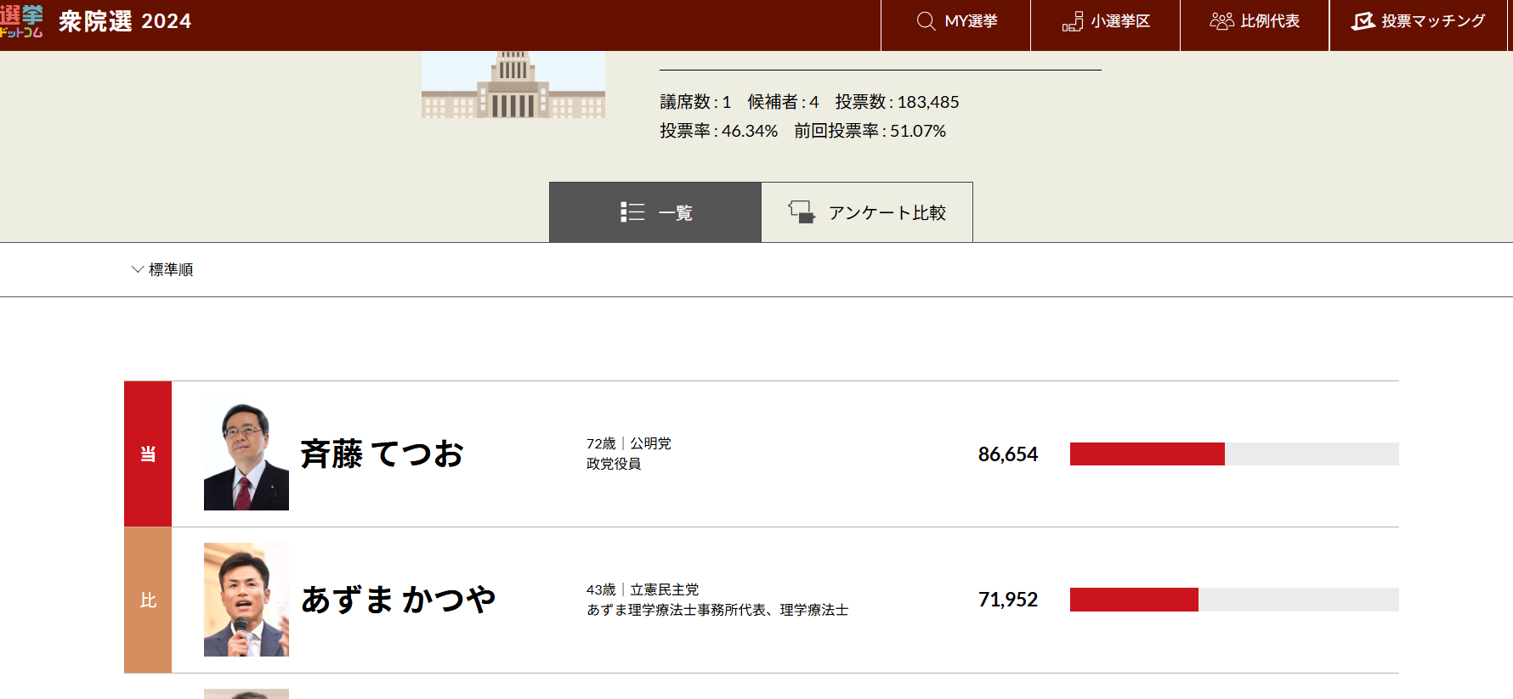Click the 比例代表 people group icon
This screenshot has height=699, width=1513.
1221,21
